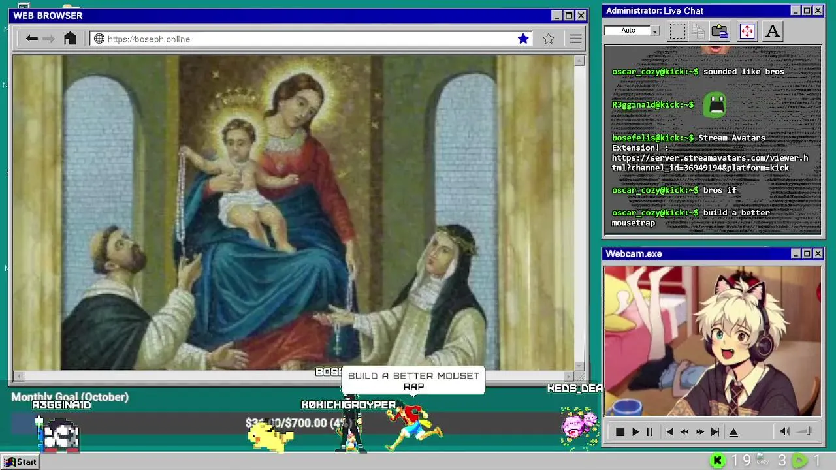Click the oscar_cozy 'sounded like bros' message

pyautogui.click(x=698, y=72)
